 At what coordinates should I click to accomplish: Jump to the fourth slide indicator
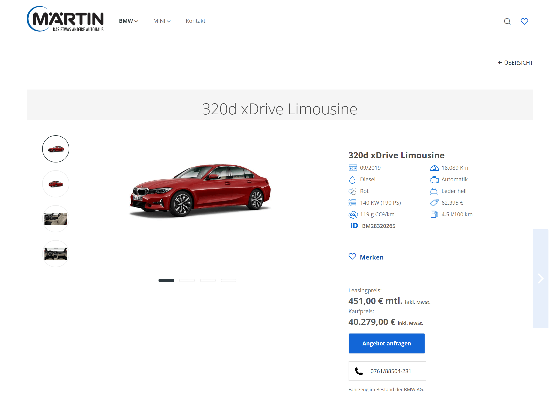click(229, 280)
